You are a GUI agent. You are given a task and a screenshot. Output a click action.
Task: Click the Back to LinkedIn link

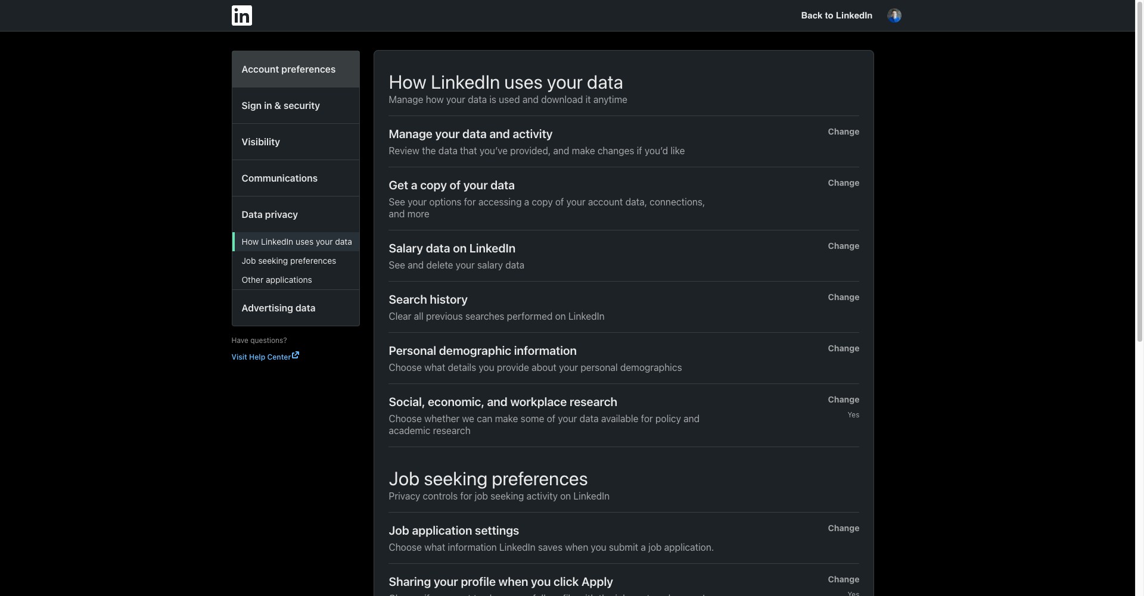[836, 15]
